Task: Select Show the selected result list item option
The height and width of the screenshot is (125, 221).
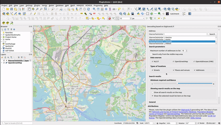Action: [152, 96]
